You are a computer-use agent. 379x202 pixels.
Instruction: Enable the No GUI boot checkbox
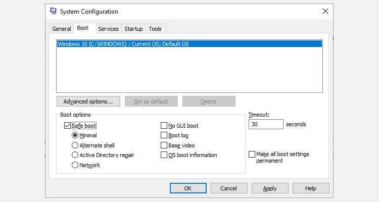pyautogui.click(x=164, y=126)
